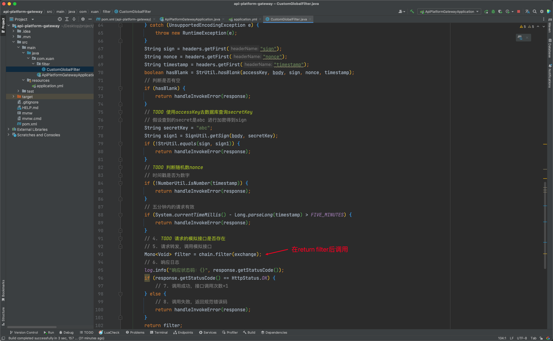Image resolution: width=553 pixels, height=341 pixels.
Task: Start debugging with the green bug icon
Action: click(493, 11)
